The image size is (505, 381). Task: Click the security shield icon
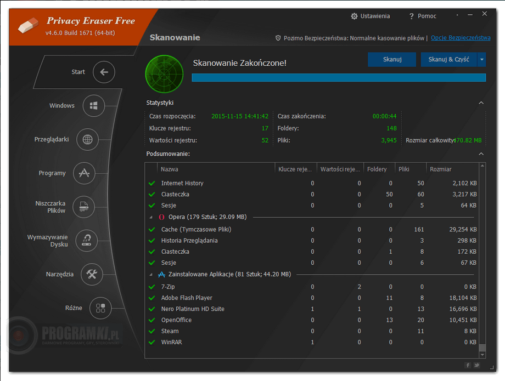278,38
